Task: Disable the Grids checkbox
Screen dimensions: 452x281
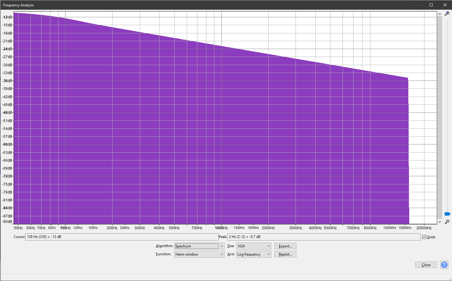Action: (424, 237)
